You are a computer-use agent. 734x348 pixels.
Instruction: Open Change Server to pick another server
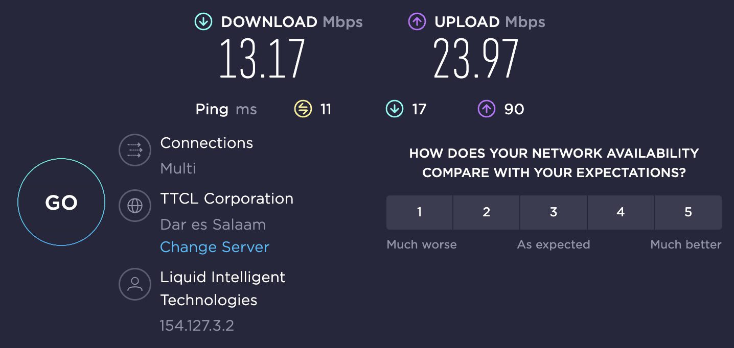pyautogui.click(x=215, y=247)
